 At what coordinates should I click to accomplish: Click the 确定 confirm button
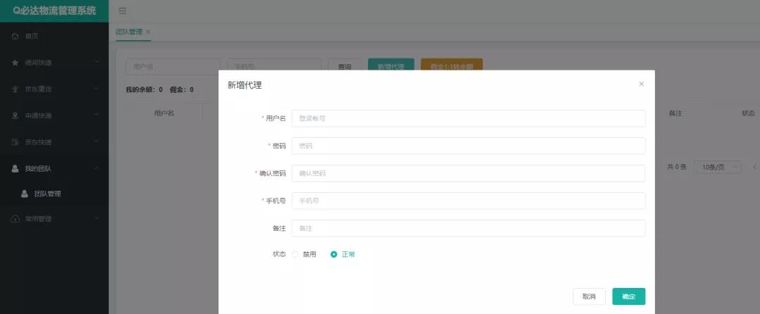[x=628, y=296]
